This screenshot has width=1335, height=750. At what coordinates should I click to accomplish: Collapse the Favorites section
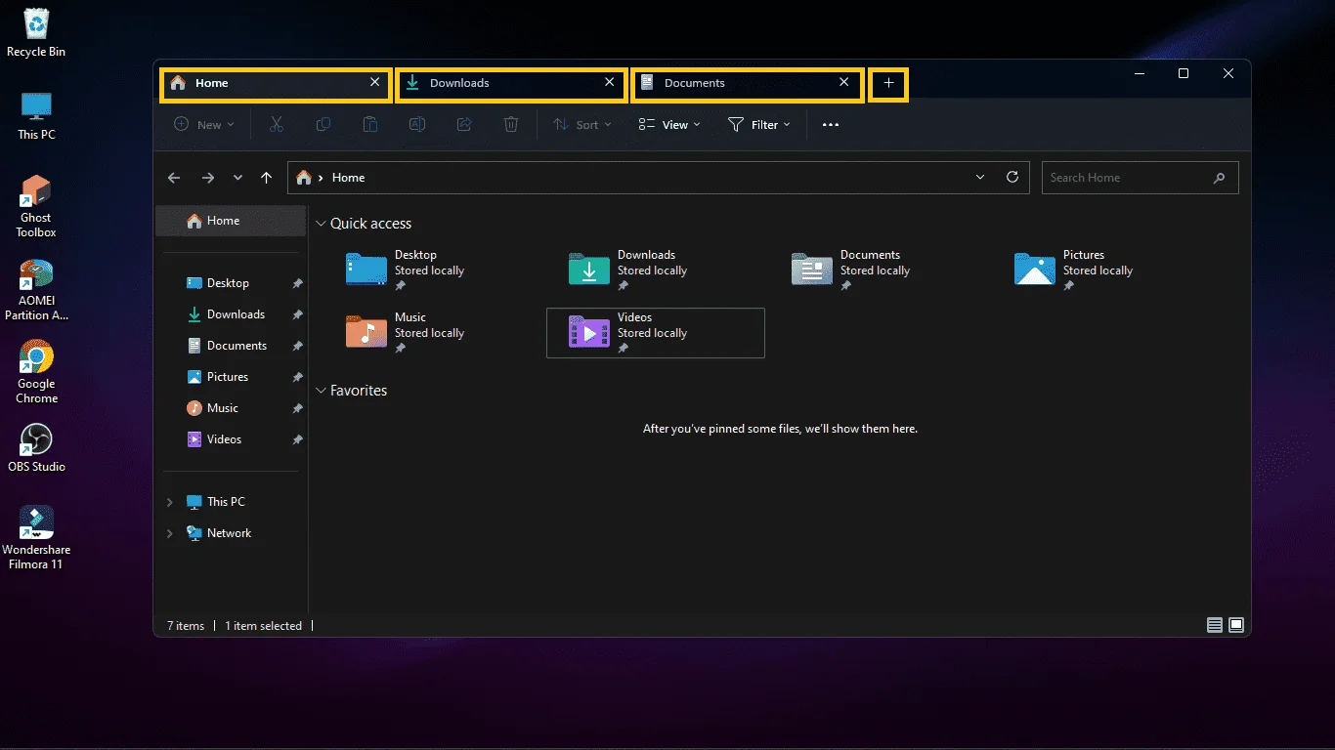pyautogui.click(x=321, y=391)
